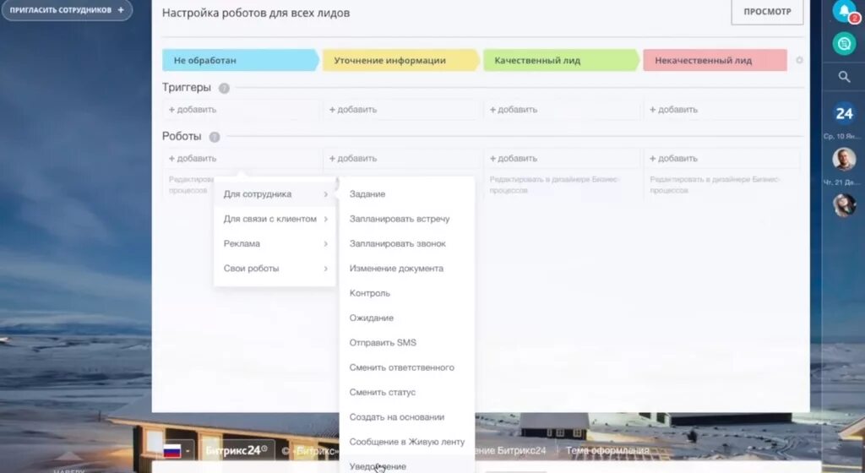Expand the Для связи с клиентом submenu
Image resolution: width=865 pixels, height=473 pixels.
pyautogui.click(x=275, y=219)
